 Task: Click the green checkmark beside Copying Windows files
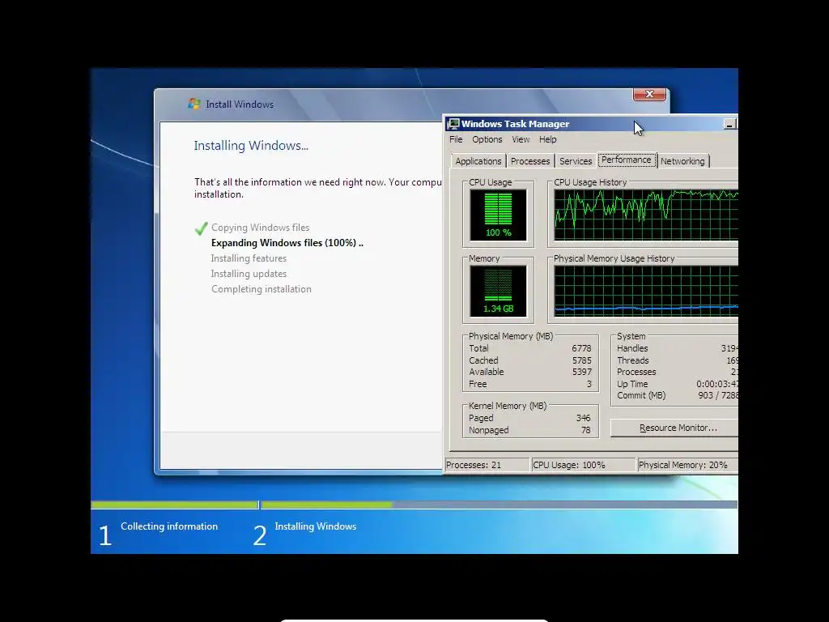click(201, 228)
